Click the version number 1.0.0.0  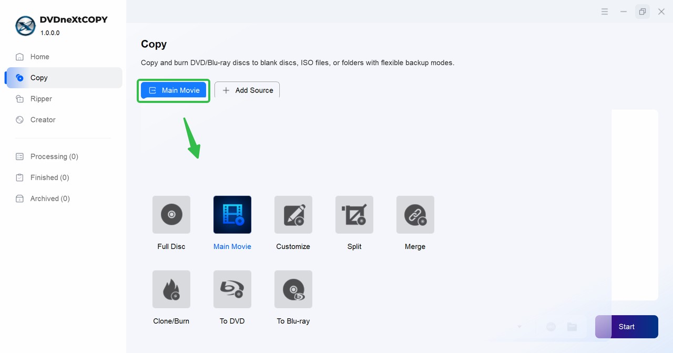pos(50,33)
